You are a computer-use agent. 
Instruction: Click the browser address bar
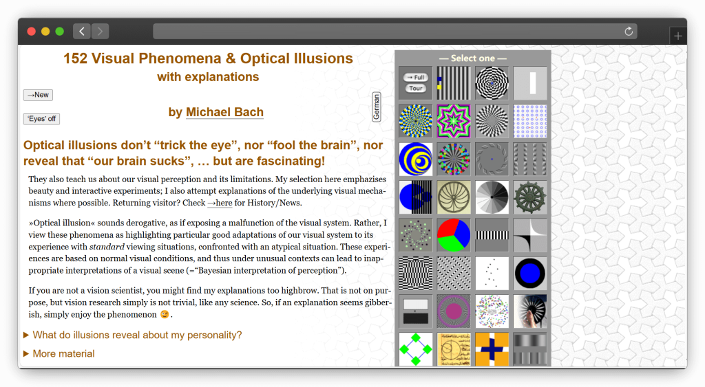click(386, 31)
